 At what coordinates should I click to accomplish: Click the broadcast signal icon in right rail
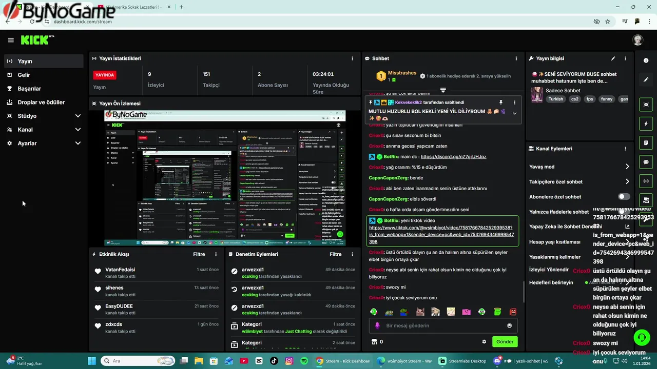point(646,181)
